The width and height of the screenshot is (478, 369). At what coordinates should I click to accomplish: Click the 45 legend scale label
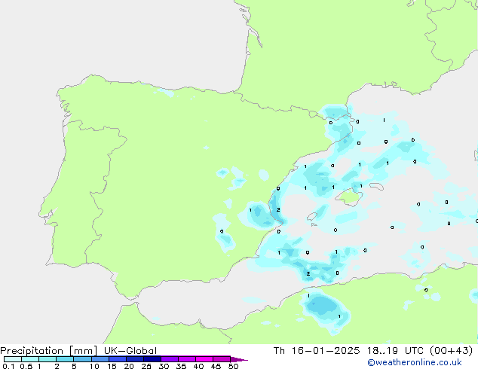point(216,366)
